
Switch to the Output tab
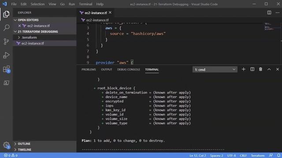(x=107, y=69)
